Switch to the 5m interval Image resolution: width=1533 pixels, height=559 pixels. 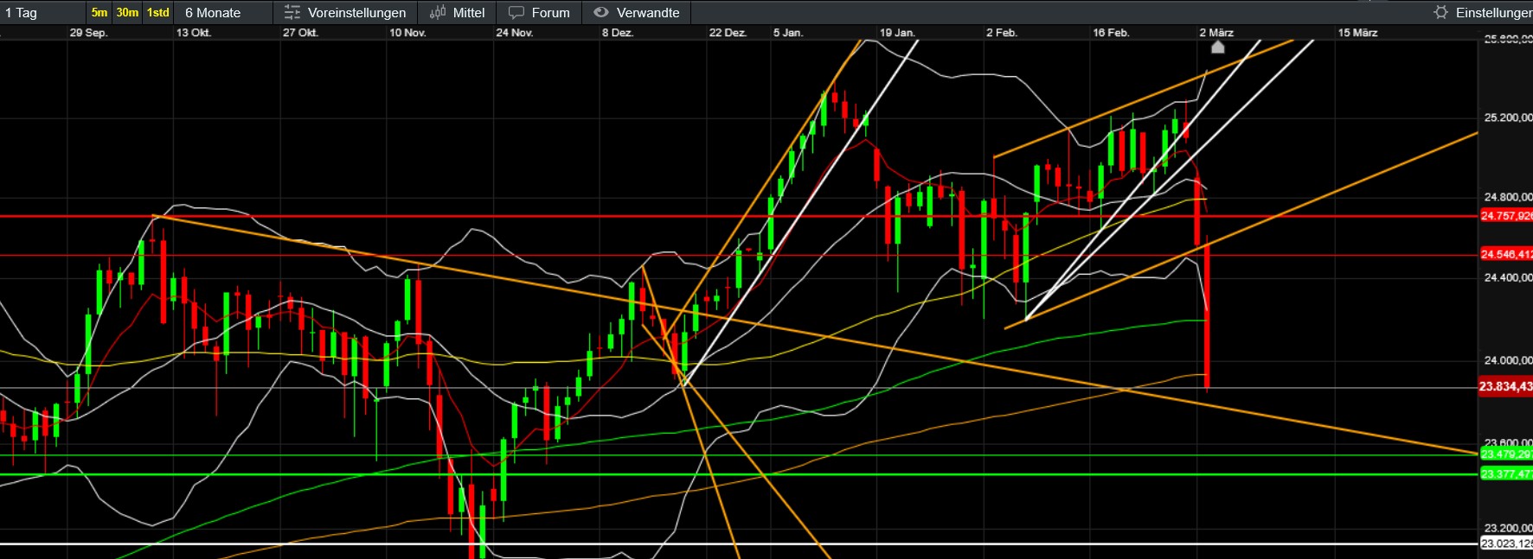click(99, 13)
